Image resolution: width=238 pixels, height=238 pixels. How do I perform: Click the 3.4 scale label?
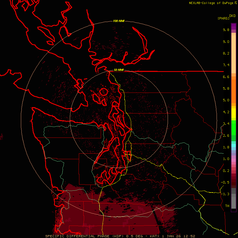click(x=226, y=124)
